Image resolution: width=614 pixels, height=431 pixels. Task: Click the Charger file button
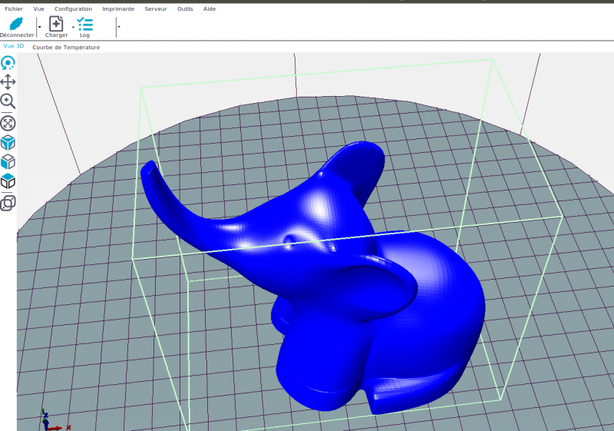[x=56, y=27]
